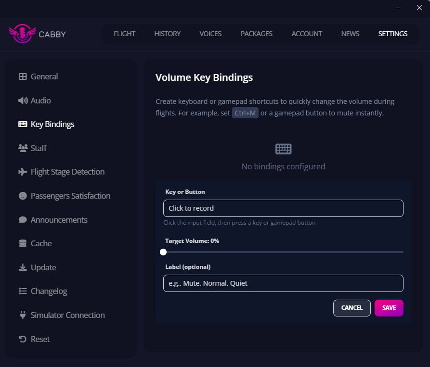This screenshot has height=367, width=430.
Task: Adjust the Target Volume slider
Action: [163, 252]
